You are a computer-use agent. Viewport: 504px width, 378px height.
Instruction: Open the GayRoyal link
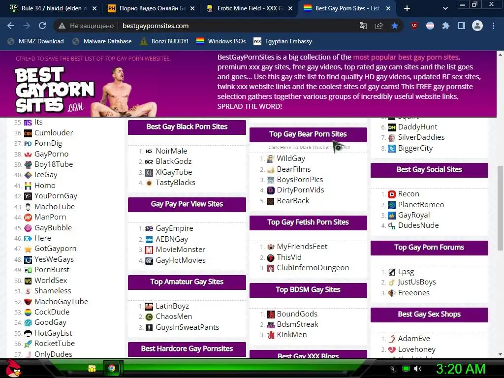click(413, 215)
